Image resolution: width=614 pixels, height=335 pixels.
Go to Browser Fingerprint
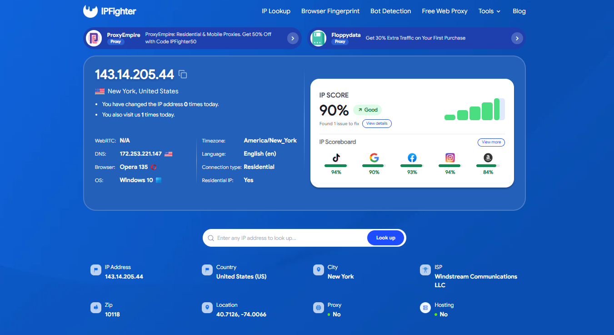(330, 11)
